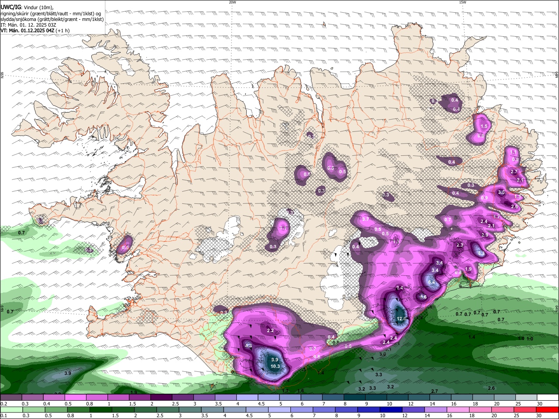Image resolution: width=559 pixels, height=419 pixels.
Task: Select the 6.4 value on the map
Action: (x=431, y=282)
